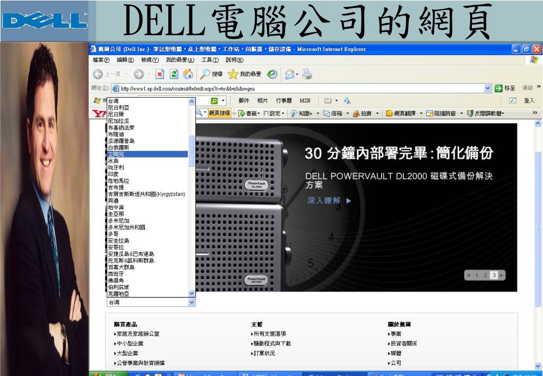The width and height of the screenshot is (543, 376).
Task: Click banner pager number 3
Action: [494, 275]
